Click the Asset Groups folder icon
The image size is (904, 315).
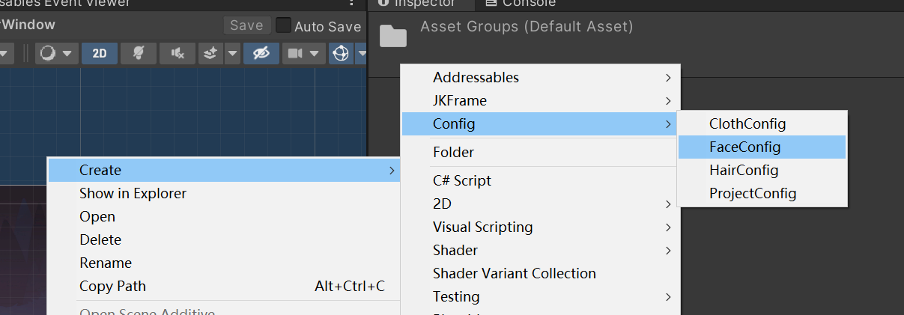point(393,36)
